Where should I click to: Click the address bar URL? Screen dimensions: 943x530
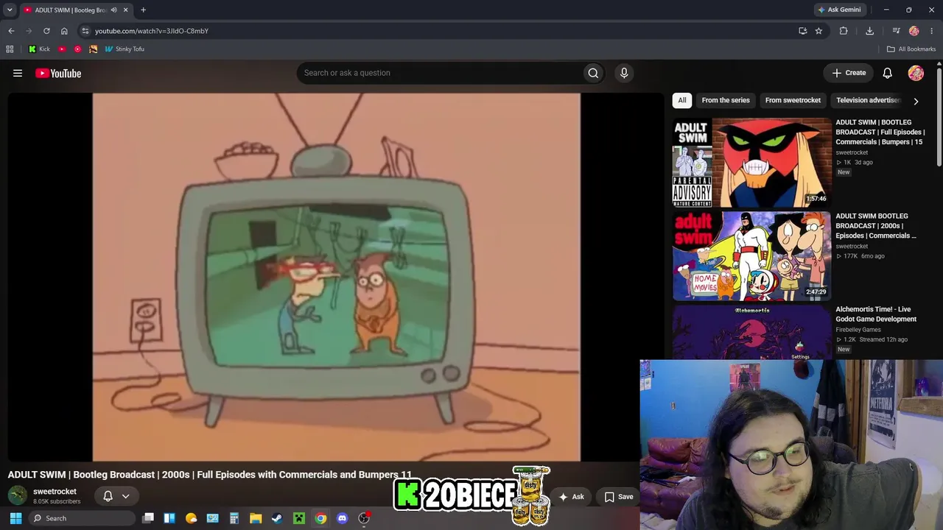coord(152,31)
